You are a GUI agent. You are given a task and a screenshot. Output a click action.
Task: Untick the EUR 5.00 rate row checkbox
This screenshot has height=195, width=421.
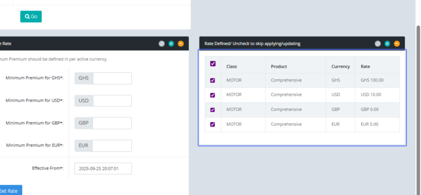213,125
